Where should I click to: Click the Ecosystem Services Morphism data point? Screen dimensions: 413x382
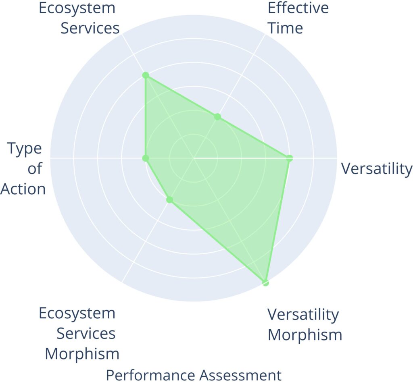point(169,200)
